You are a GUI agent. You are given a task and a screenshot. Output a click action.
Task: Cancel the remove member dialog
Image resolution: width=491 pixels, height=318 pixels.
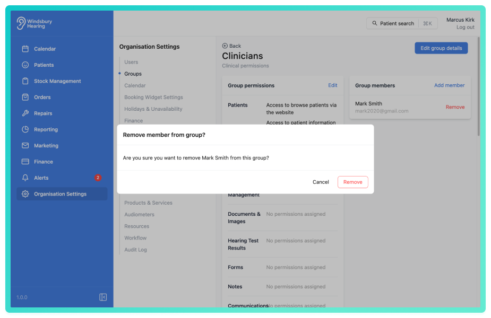point(321,182)
